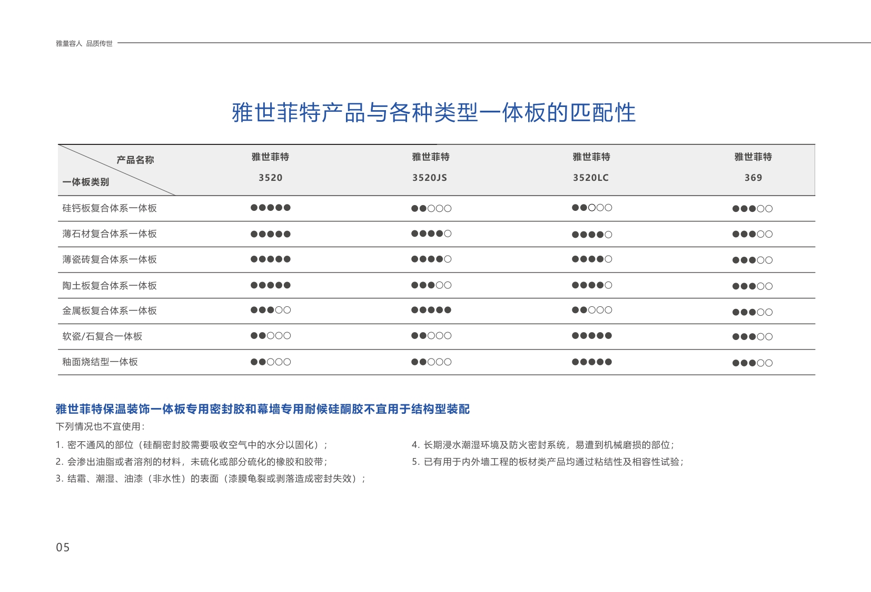Click the 3520JS rating dots for 釉面烧结型一体板

[431, 362]
